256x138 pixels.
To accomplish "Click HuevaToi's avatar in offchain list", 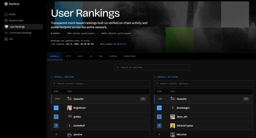I will coord(172,99).
